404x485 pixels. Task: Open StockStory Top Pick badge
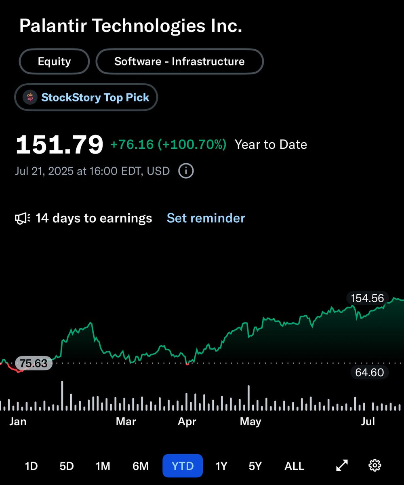[x=86, y=97]
